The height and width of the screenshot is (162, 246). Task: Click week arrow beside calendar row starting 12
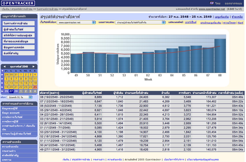pyautogui.click(x=3, y=83)
